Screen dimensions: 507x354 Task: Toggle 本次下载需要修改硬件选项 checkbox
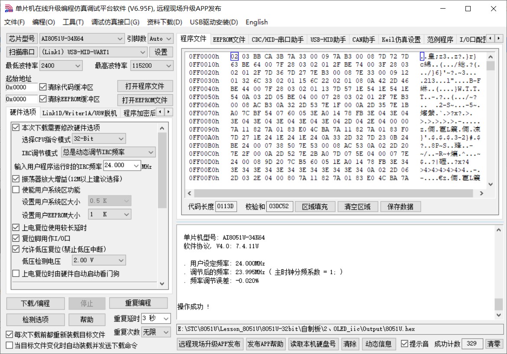[16, 128]
